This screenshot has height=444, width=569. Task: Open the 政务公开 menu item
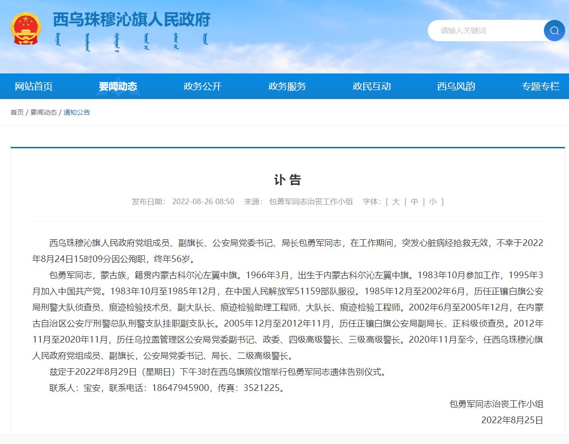[202, 87]
